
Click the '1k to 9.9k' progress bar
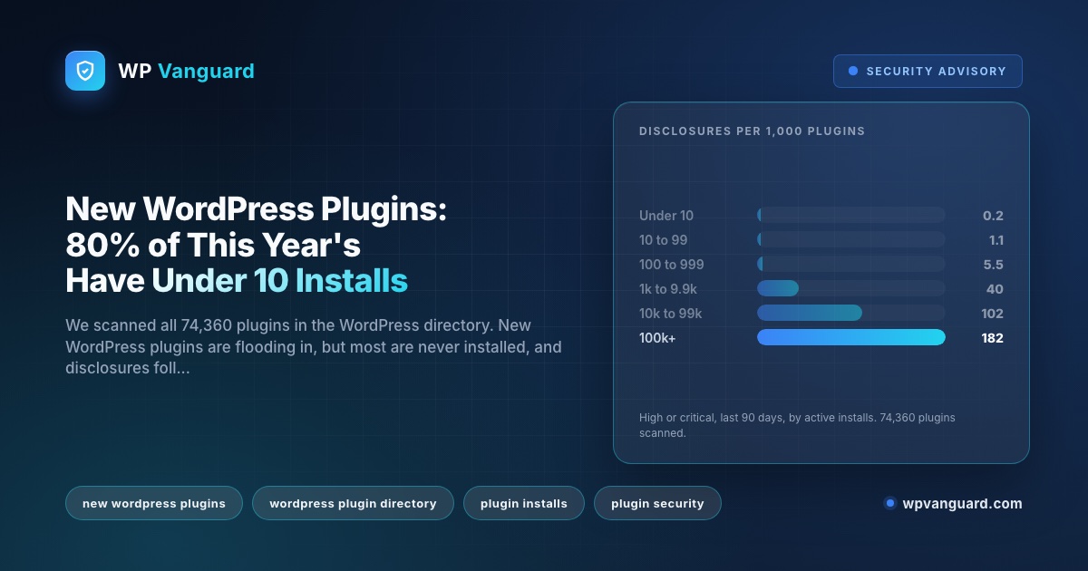pos(851,288)
